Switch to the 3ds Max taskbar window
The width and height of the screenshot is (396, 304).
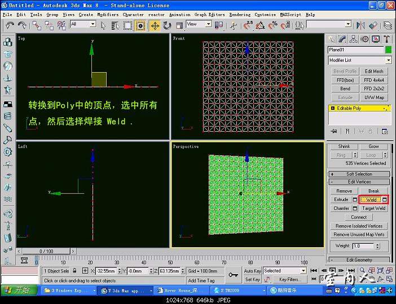tap(125, 290)
